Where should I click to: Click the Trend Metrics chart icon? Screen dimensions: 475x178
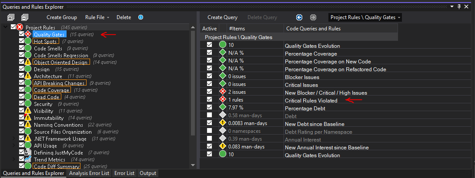pyautogui.click(x=28, y=159)
